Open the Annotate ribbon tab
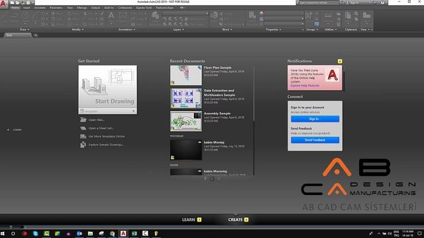424x238 pixels. tap(40, 7)
